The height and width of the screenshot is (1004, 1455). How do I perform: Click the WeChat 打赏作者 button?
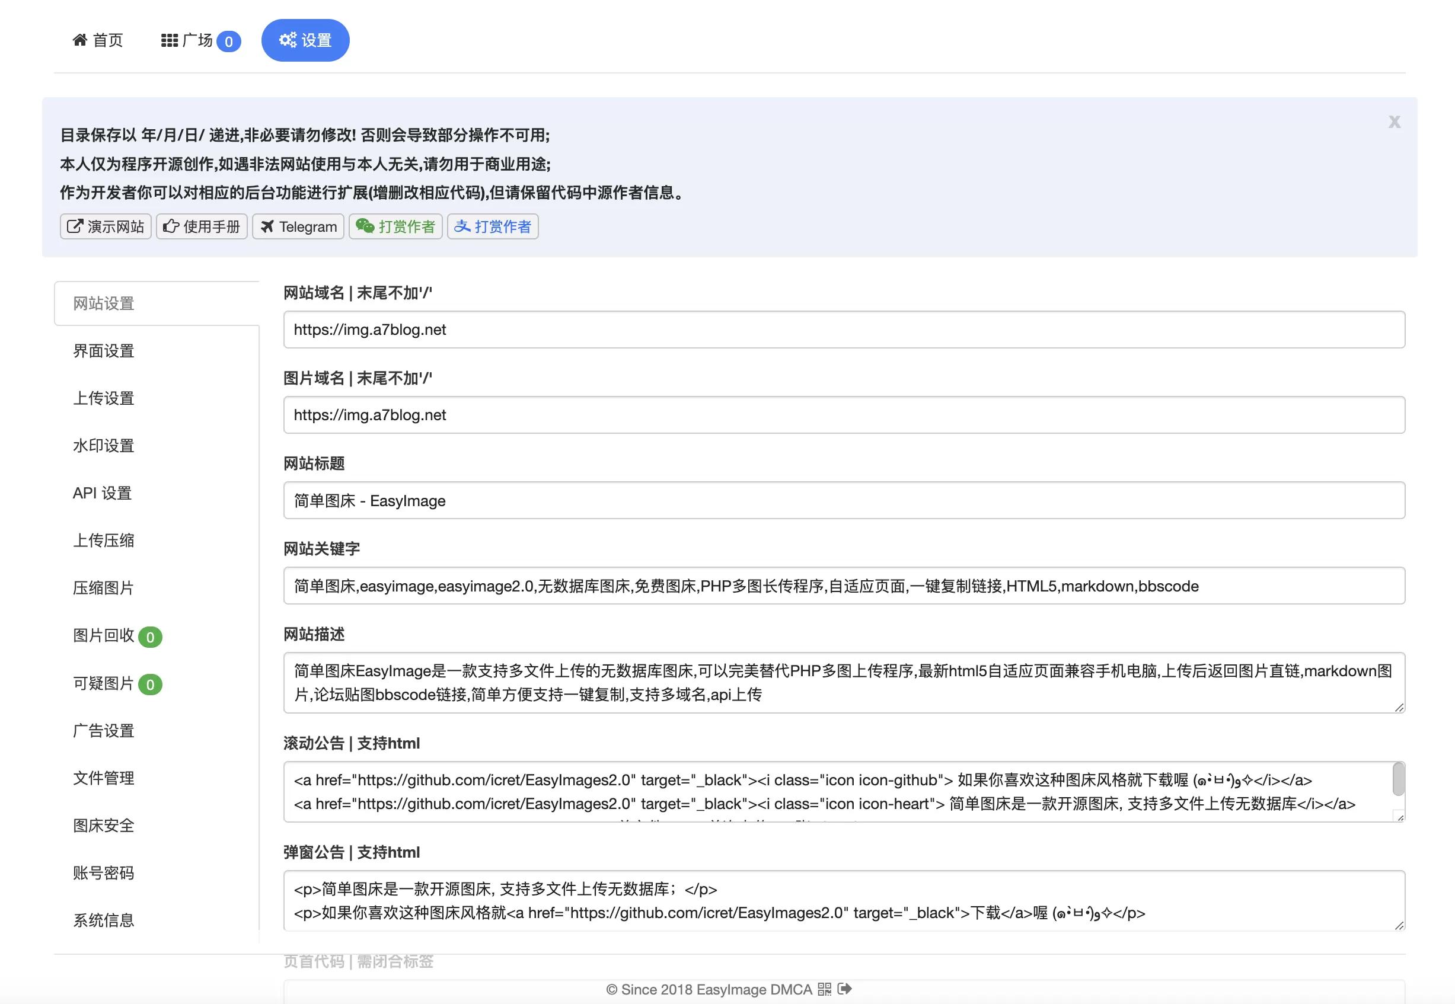[x=395, y=226]
